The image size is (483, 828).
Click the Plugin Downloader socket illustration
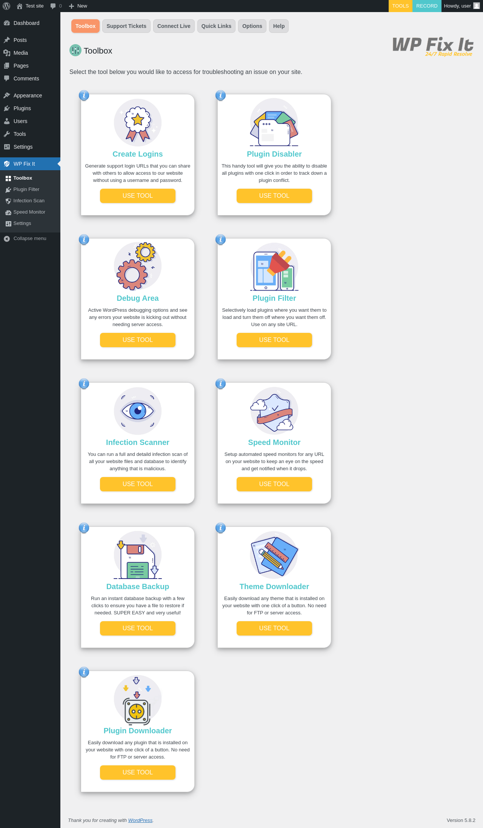[138, 699]
